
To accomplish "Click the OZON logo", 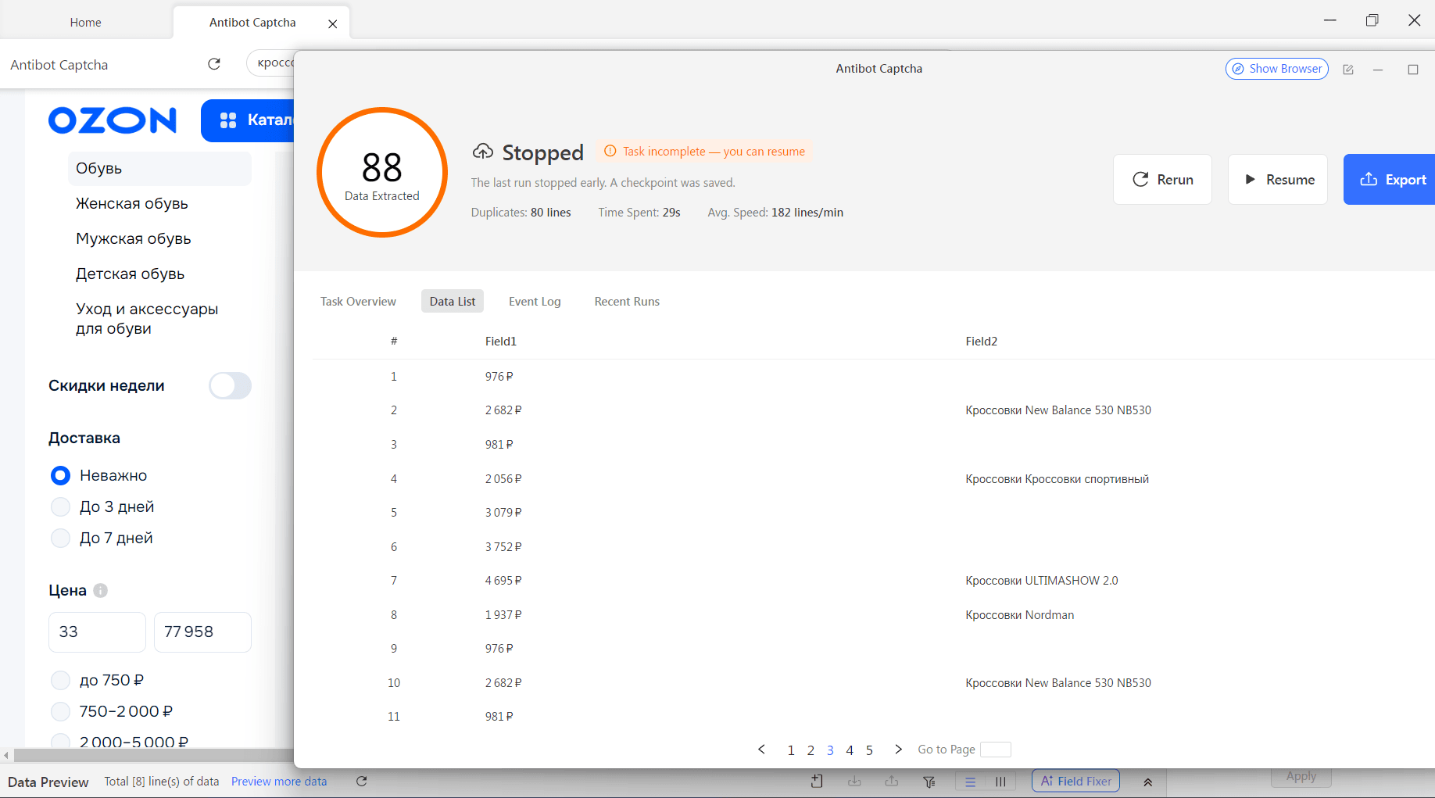I will click(113, 120).
